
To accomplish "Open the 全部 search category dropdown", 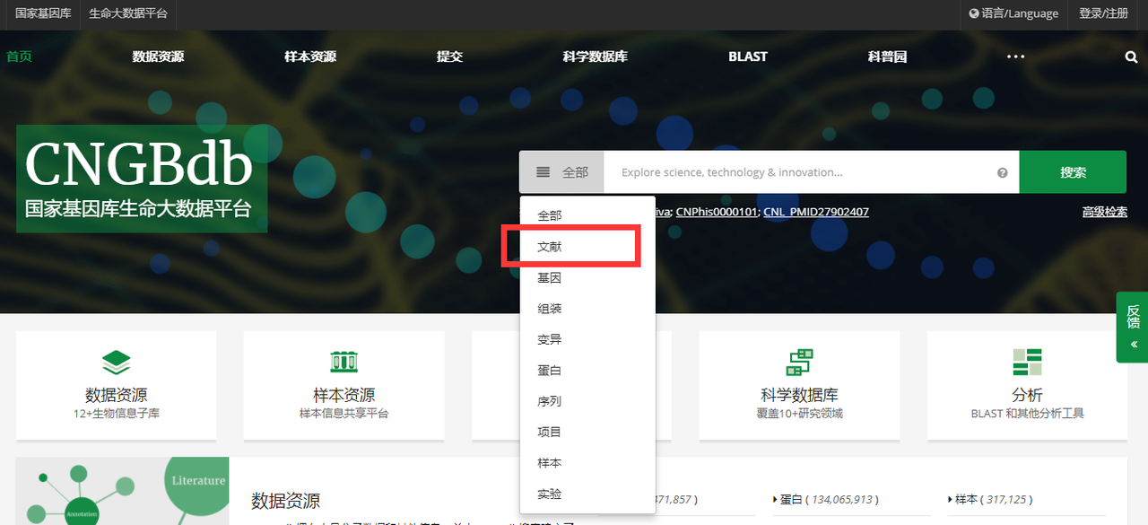I will click(x=561, y=172).
